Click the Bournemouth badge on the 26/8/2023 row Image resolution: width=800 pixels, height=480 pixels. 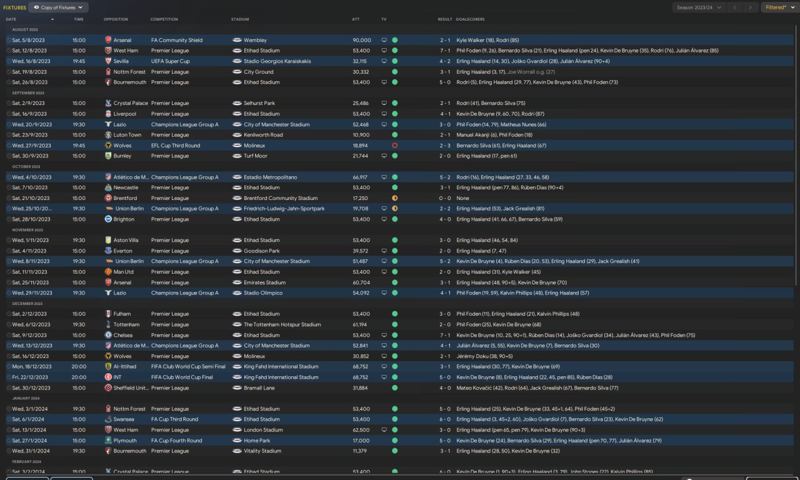coord(109,82)
